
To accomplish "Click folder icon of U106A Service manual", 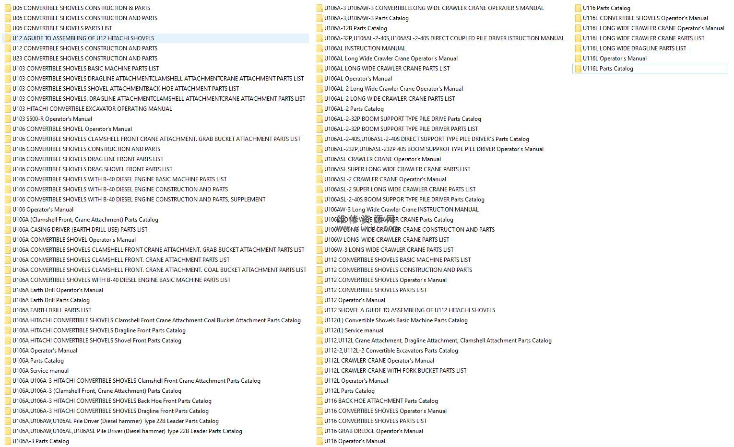I will [7, 371].
